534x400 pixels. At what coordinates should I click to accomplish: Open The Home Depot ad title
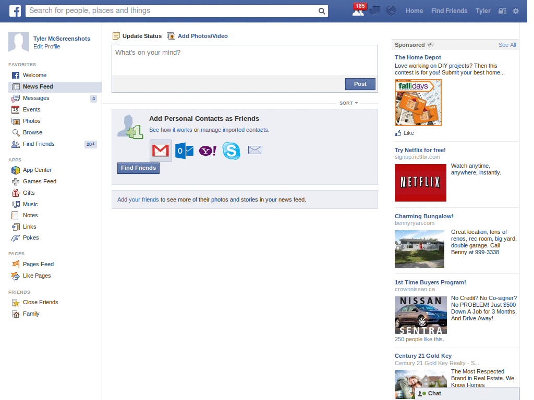[x=418, y=57]
